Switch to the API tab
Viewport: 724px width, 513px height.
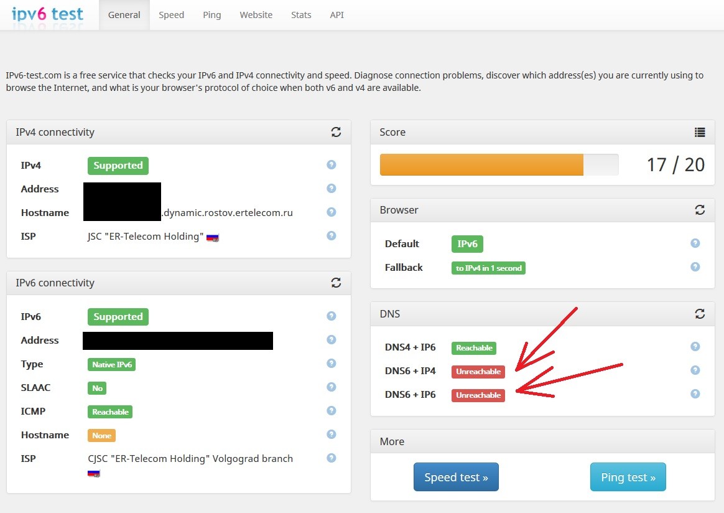[337, 15]
